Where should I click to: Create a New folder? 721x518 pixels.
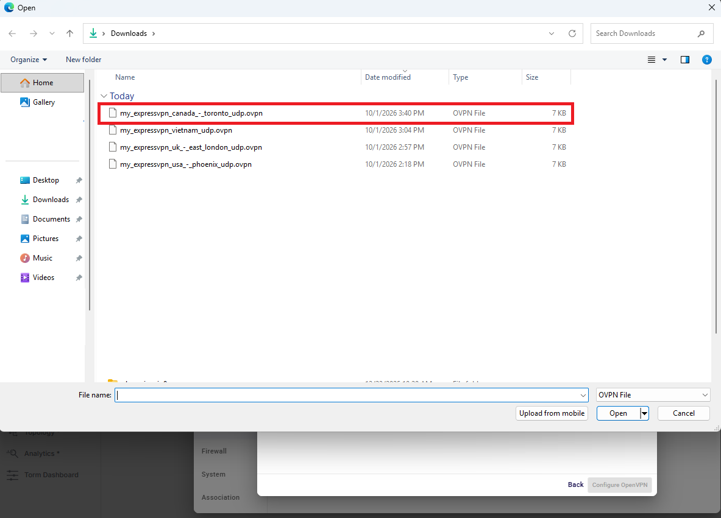pyautogui.click(x=83, y=60)
